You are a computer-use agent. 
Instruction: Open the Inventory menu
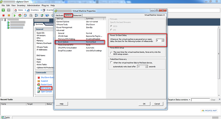pos(21,6)
